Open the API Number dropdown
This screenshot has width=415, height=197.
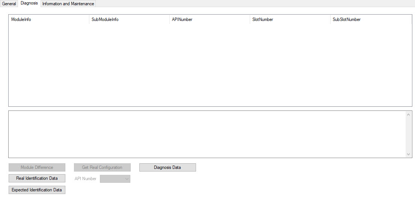[x=115, y=179]
